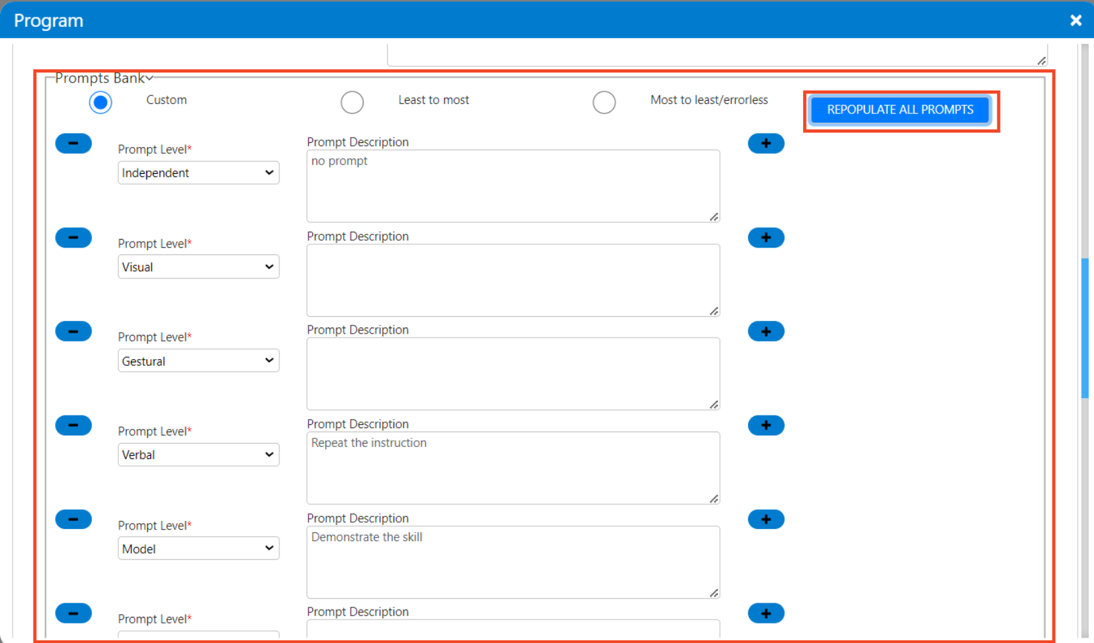Open the Verbal prompt level dropdown

[x=198, y=454]
